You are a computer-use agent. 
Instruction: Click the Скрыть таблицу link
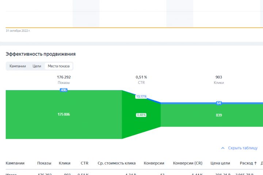(x=243, y=148)
